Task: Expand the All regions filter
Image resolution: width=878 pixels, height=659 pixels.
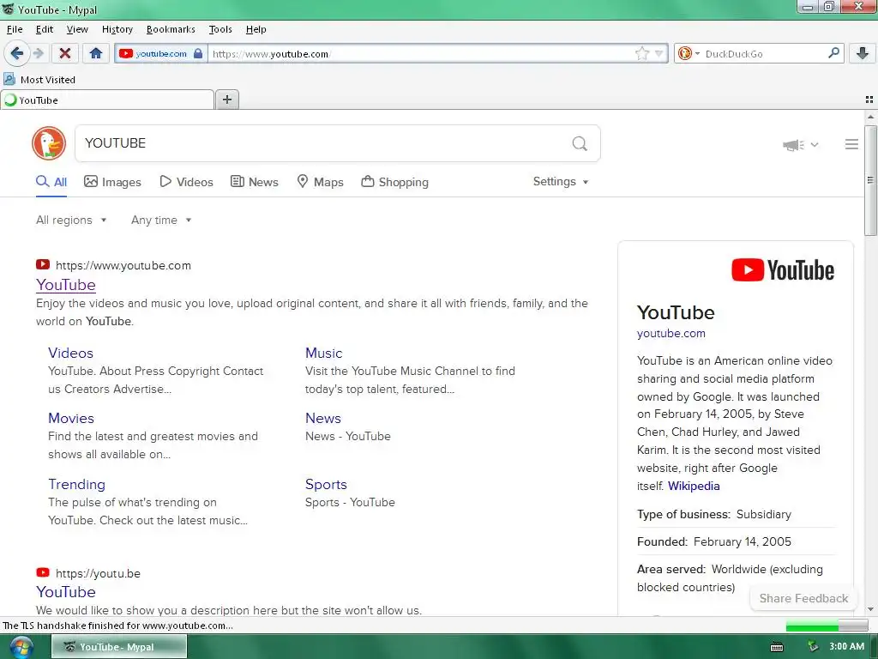Action: (71, 221)
